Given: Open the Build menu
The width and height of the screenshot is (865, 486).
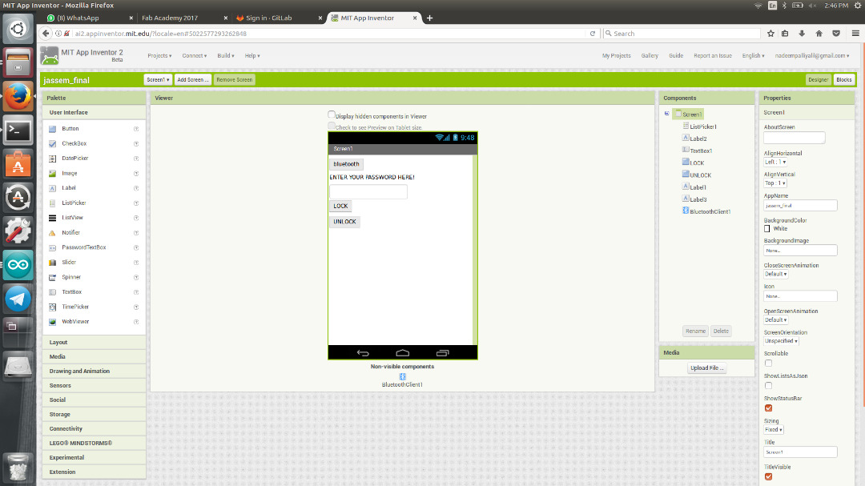Looking at the screenshot, I should click(226, 56).
